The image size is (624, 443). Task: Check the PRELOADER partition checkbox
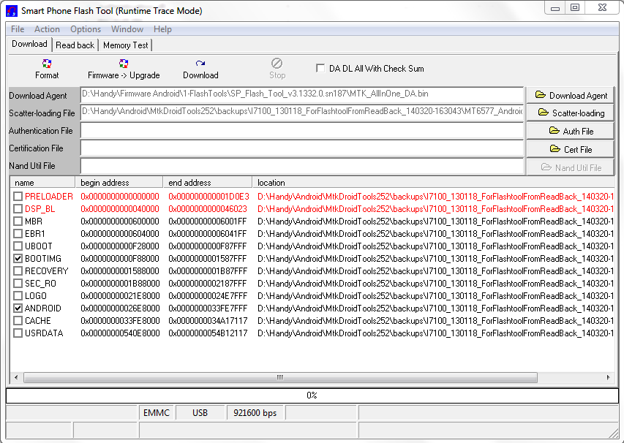click(x=18, y=197)
